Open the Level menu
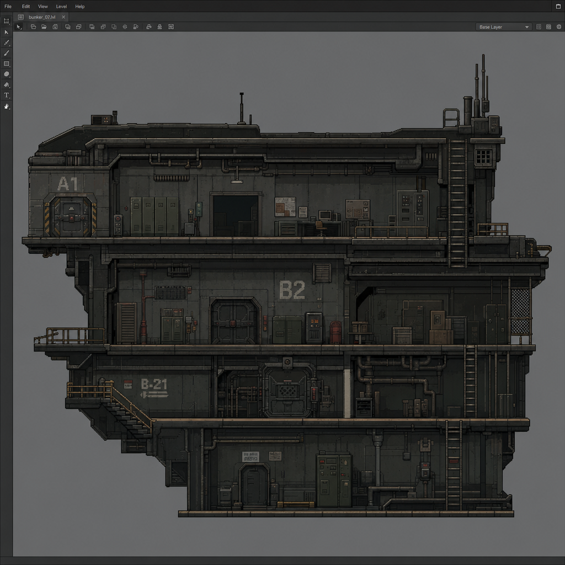This screenshot has width=565, height=565. tap(61, 7)
